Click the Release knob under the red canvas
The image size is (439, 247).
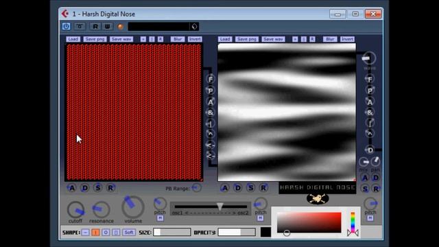point(110,188)
